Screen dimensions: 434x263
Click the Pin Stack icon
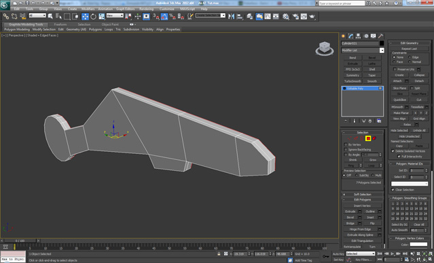click(x=346, y=121)
